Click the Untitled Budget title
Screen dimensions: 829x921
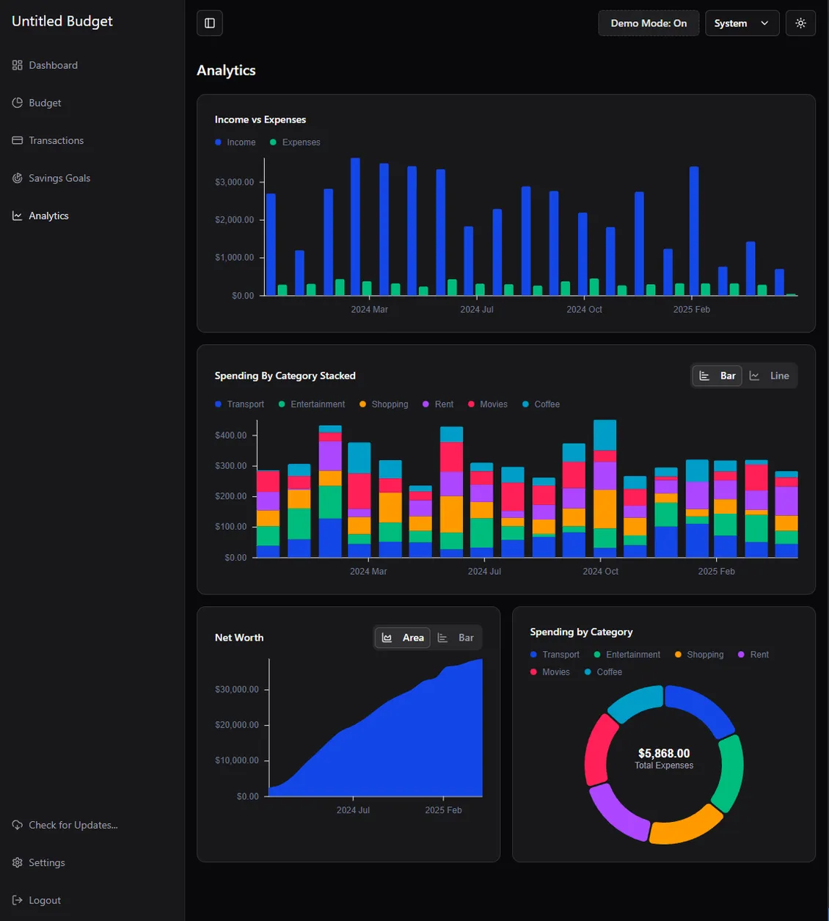(62, 21)
